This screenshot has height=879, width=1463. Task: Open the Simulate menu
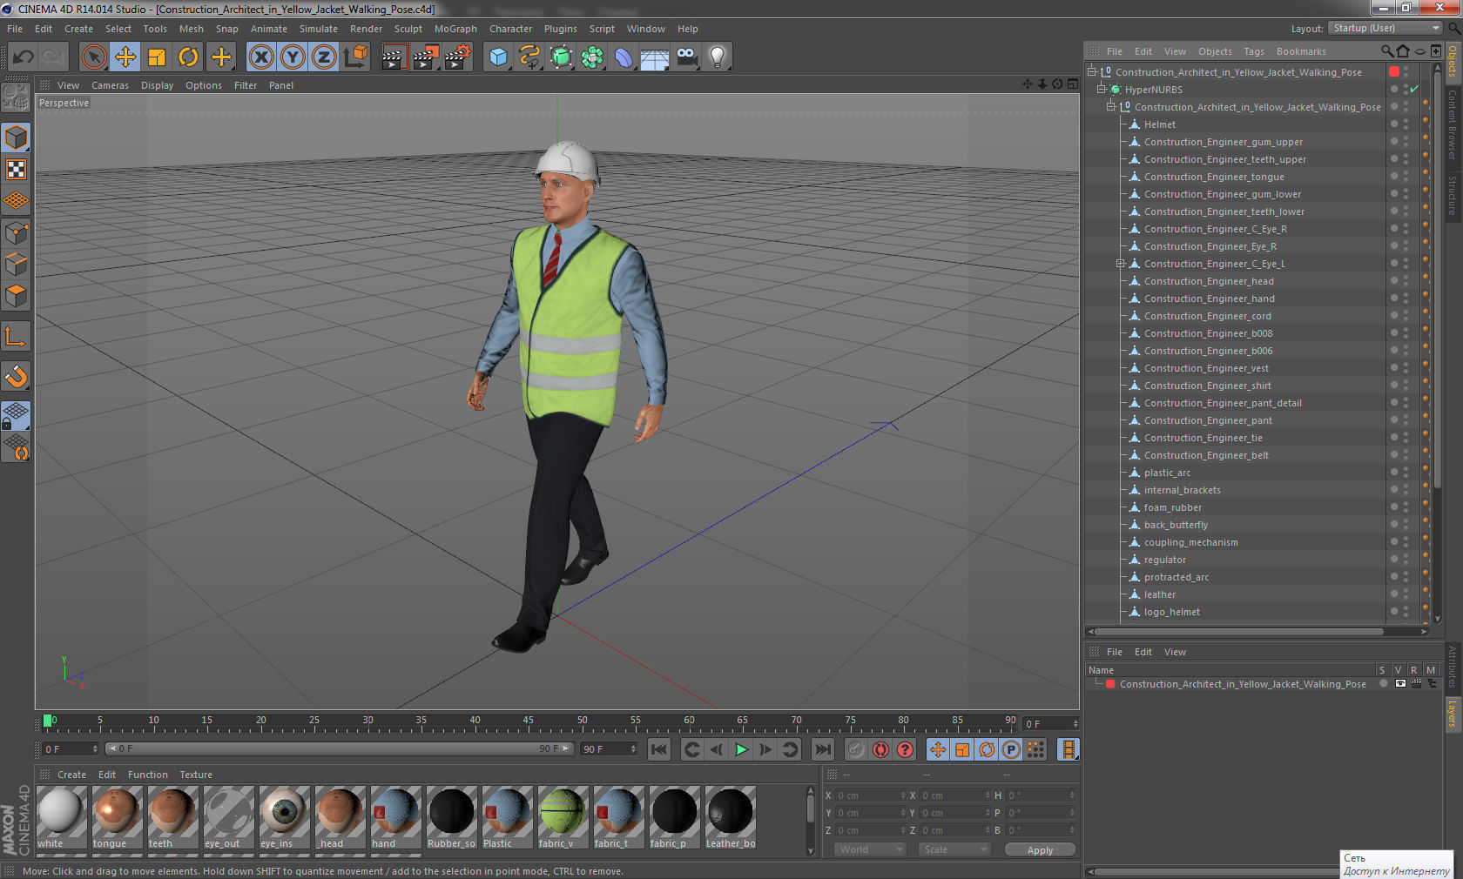319,29
